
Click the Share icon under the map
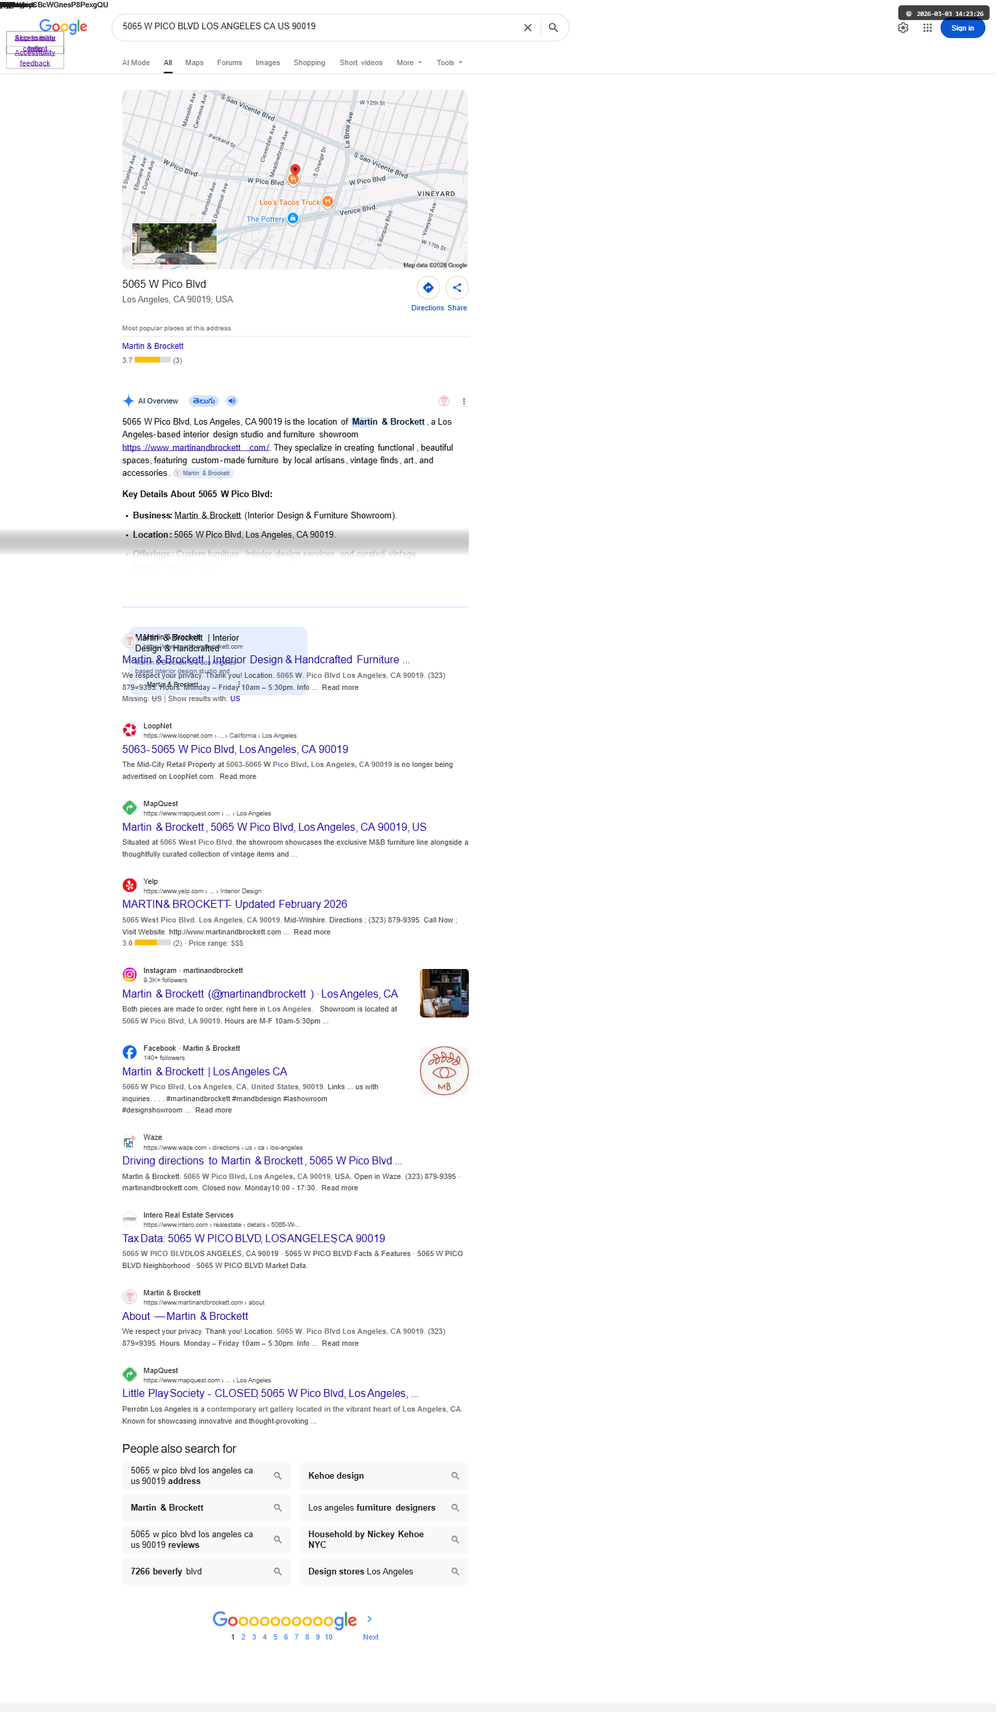(x=462, y=291)
